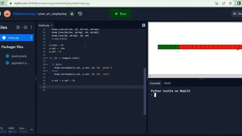
Task: Click the browser address bar URL
Action: [52, 3]
